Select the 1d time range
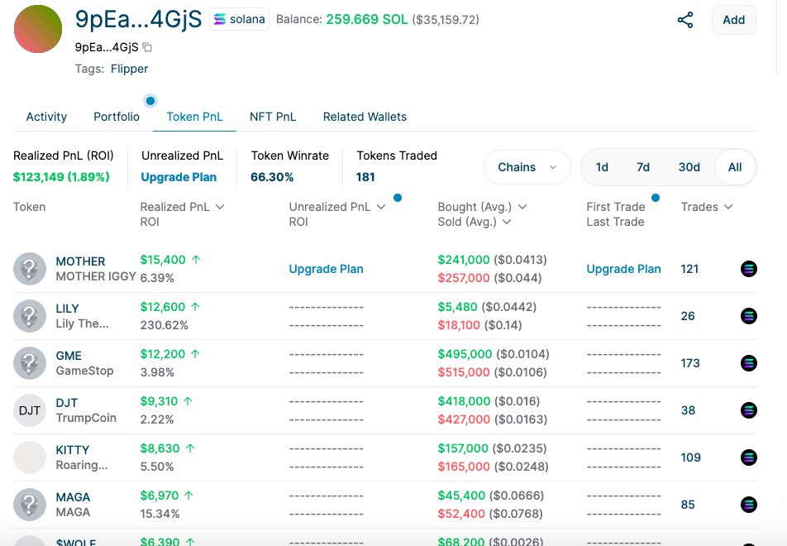 pyautogui.click(x=602, y=167)
